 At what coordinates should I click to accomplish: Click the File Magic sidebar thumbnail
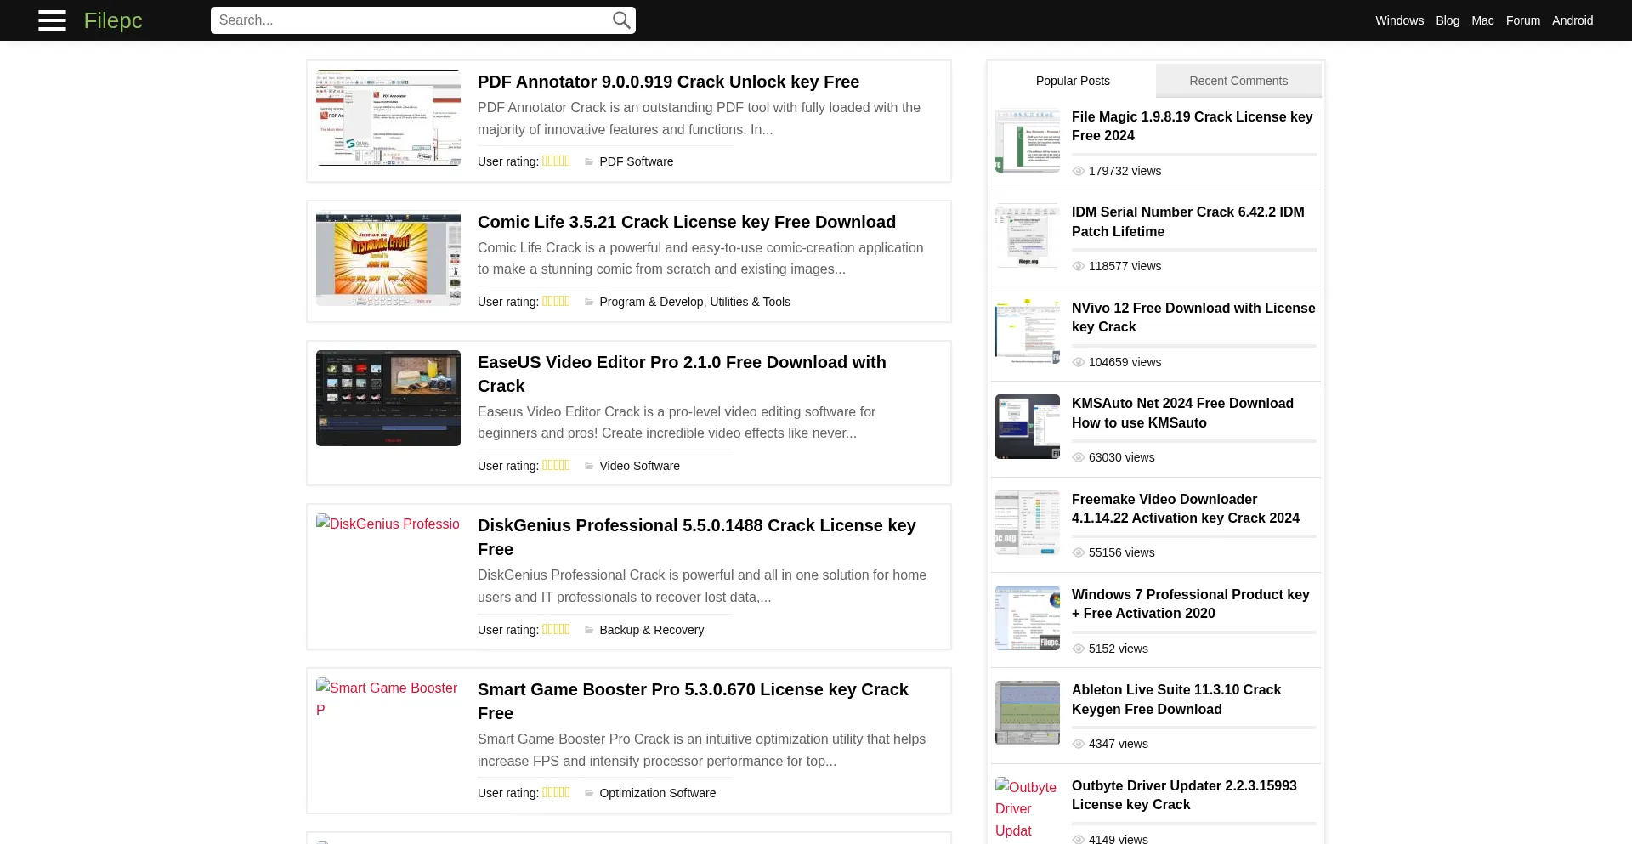1028,140
